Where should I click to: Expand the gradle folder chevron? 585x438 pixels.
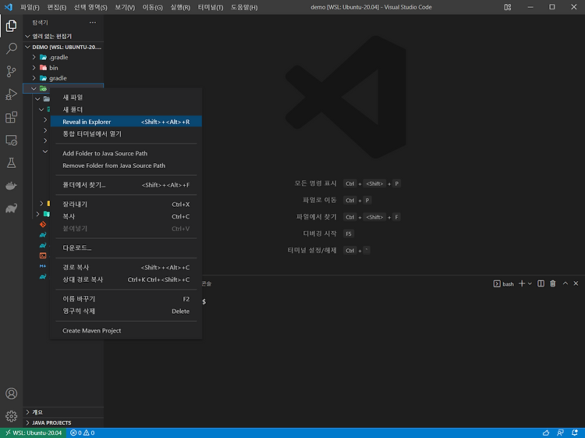[34, 78]
